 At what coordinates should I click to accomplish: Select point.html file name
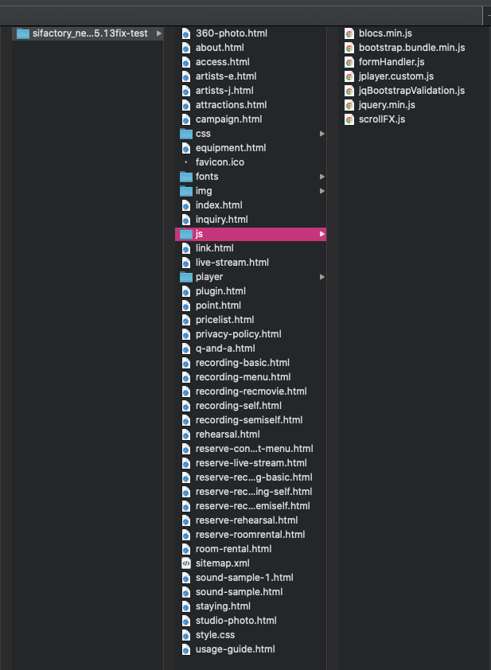point(218,306)
